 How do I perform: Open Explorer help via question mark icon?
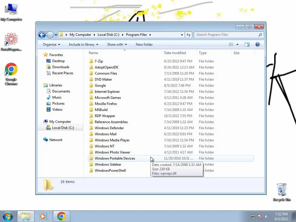tap(258, 45)
